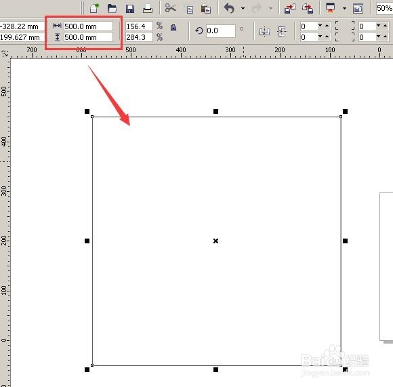Mirror the object vertically
The height and width of the screenshot is (387, 393).
283,32
